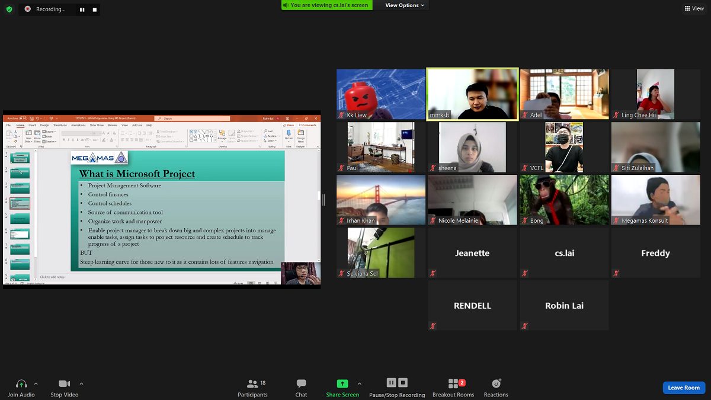Image resolution: width=711 pixels, height=400 pixels.
Task: Click the muted mic icon on RENDELL's tile
Action: [x=433, y=326]
